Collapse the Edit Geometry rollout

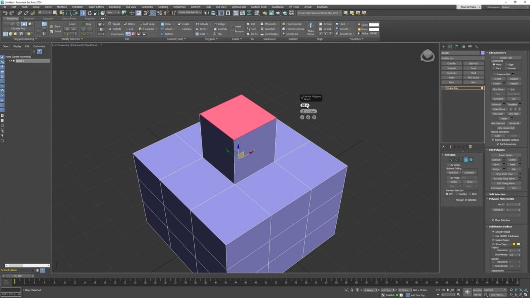(497, 53)
